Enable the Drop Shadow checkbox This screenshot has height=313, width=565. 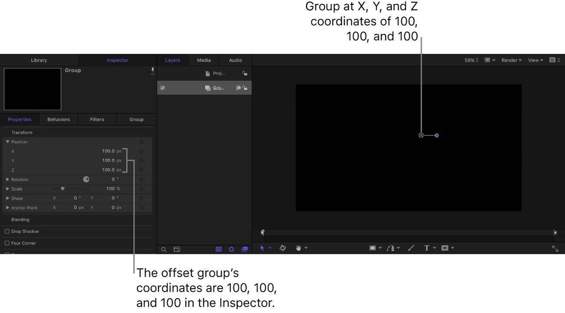(x=7, y=231)
